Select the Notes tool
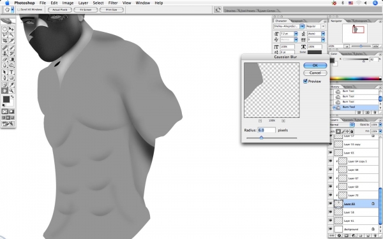Screen dimensions: 383x239 click(x=4, y=85)
